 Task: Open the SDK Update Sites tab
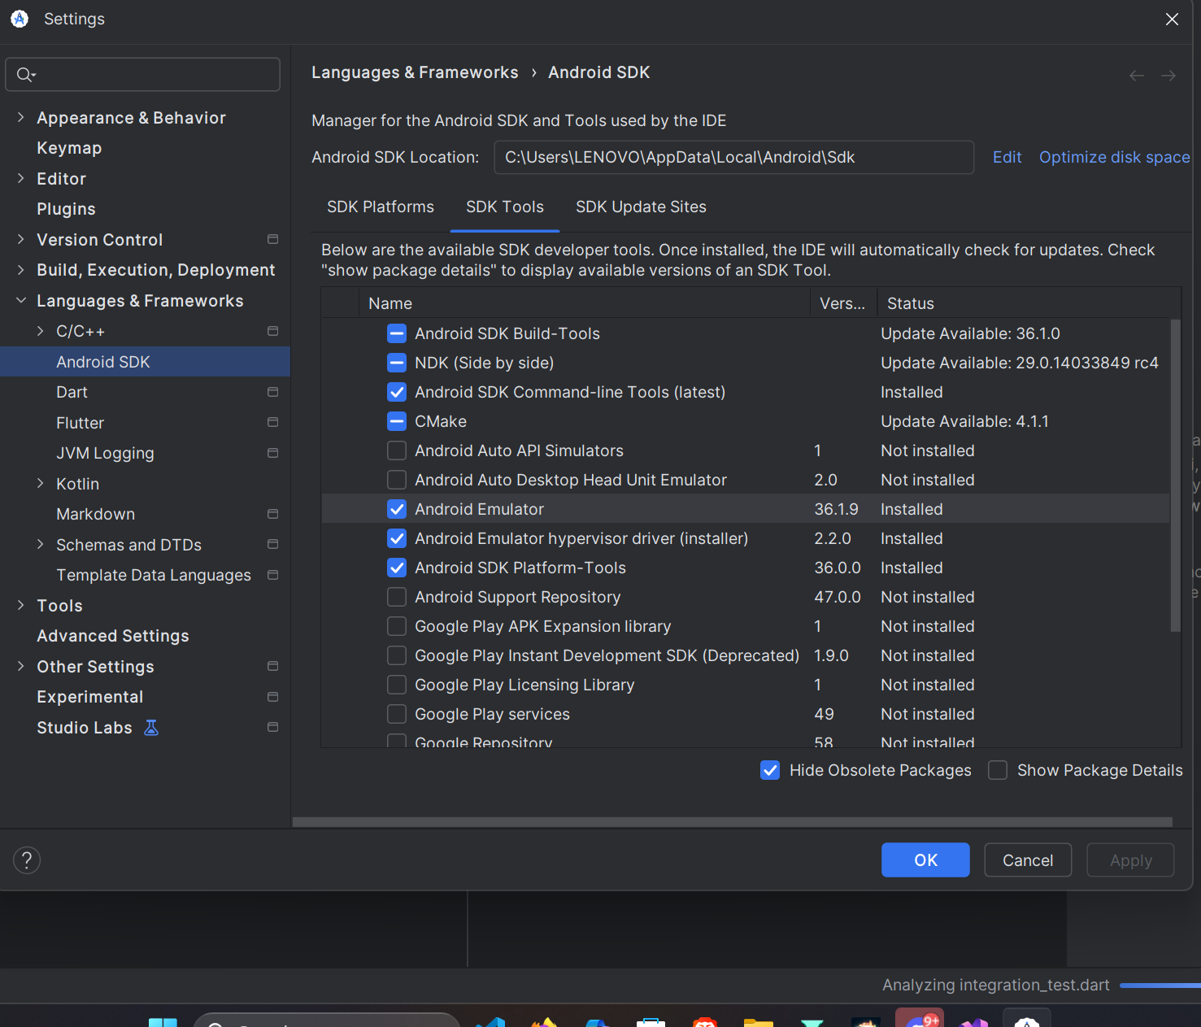click(x=641, y=207)
